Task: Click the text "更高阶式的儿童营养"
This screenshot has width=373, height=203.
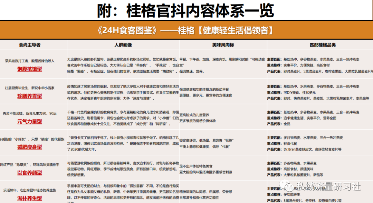Action: pos(194,115)
